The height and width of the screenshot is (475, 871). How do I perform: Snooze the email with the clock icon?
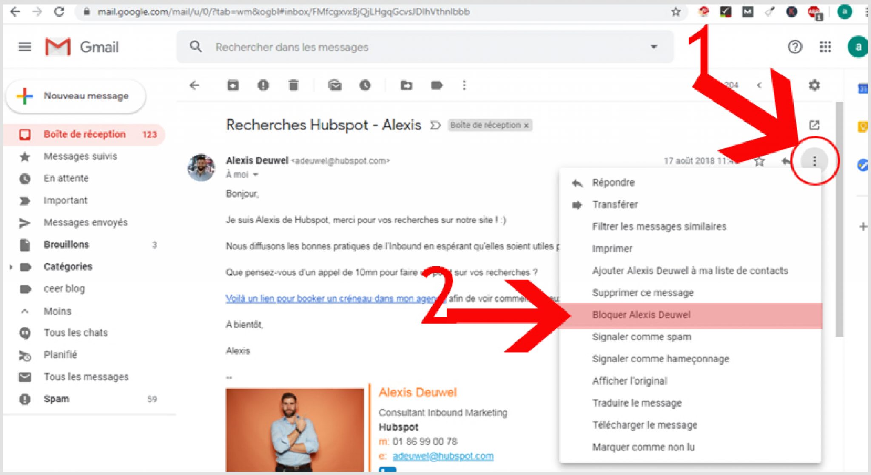pos(365,85)
